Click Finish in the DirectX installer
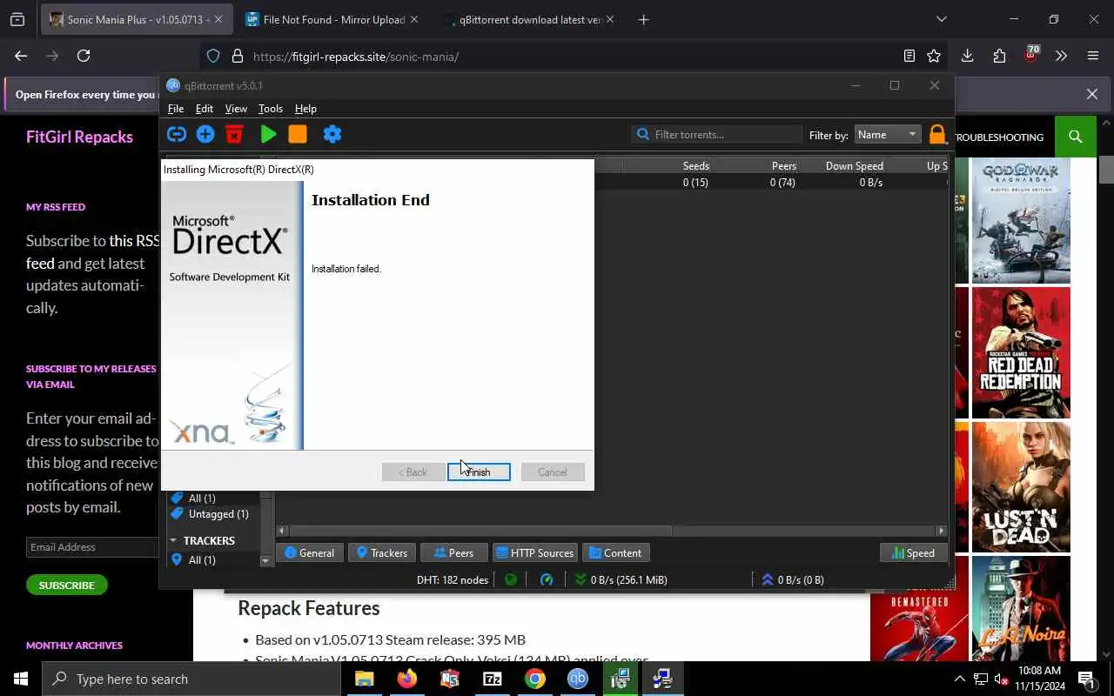 pyautogui.click(x=479, y=472)
